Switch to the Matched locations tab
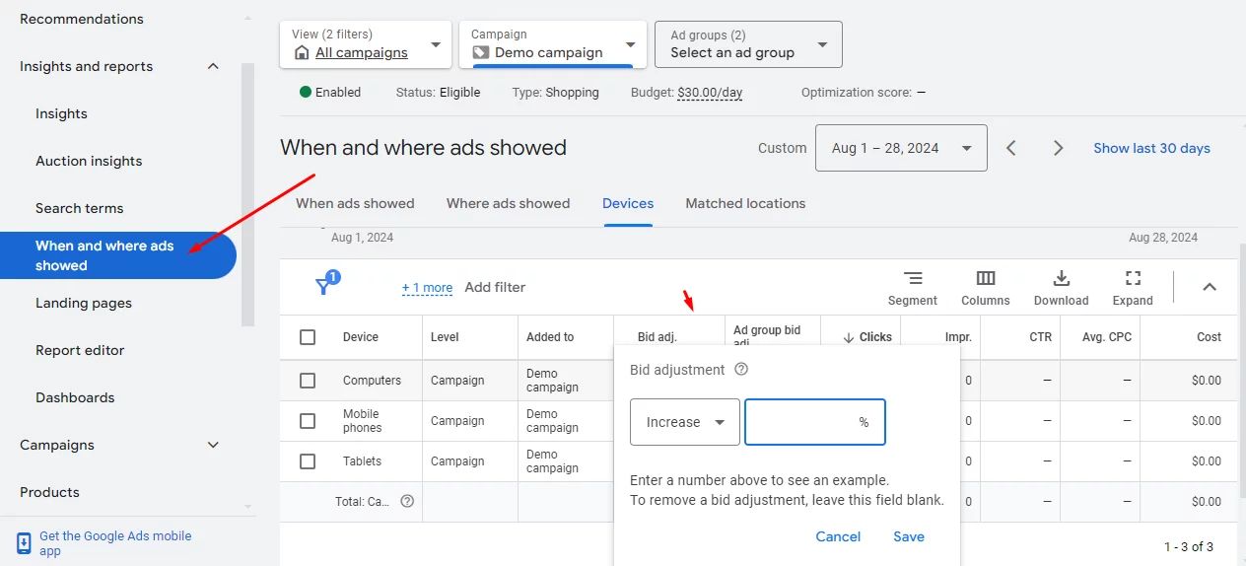The image size is (1246, 566). point(745,203)
